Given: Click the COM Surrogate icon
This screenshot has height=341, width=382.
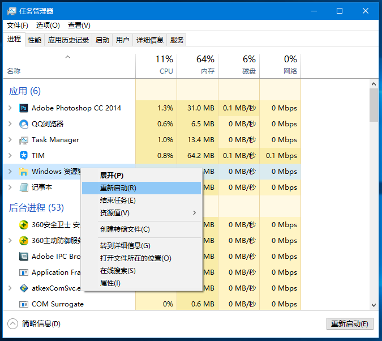Looking at the screenshot, I should (24, 304).
